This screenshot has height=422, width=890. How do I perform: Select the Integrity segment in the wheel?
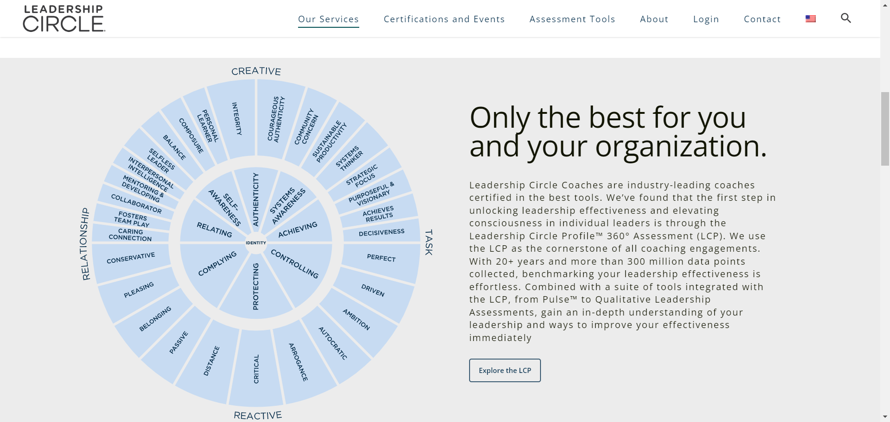(237, 119)
